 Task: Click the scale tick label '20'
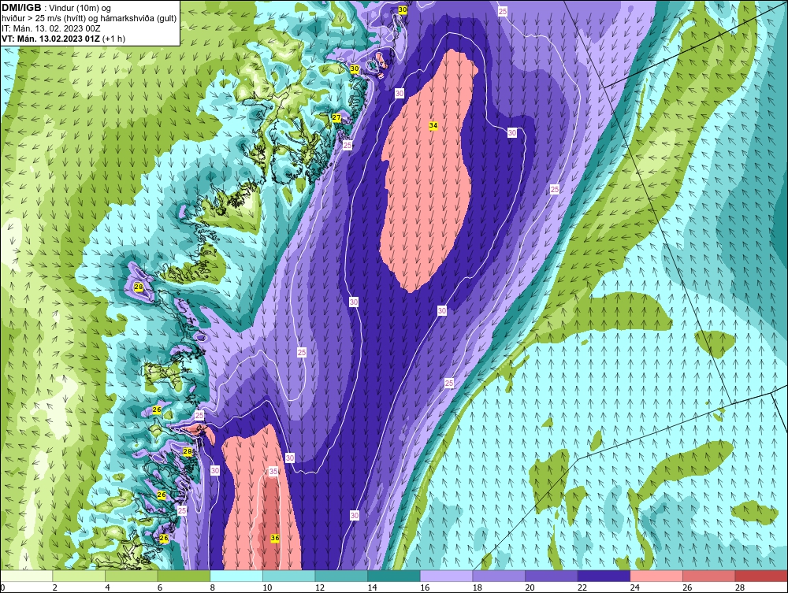[x=530, y=587]
